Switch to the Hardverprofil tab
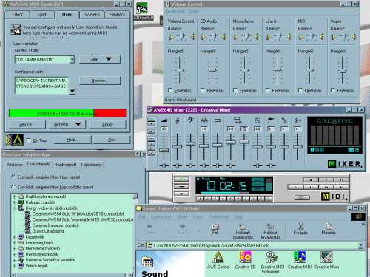The width and height of the screenshot is (370, 277). [65, 165]
